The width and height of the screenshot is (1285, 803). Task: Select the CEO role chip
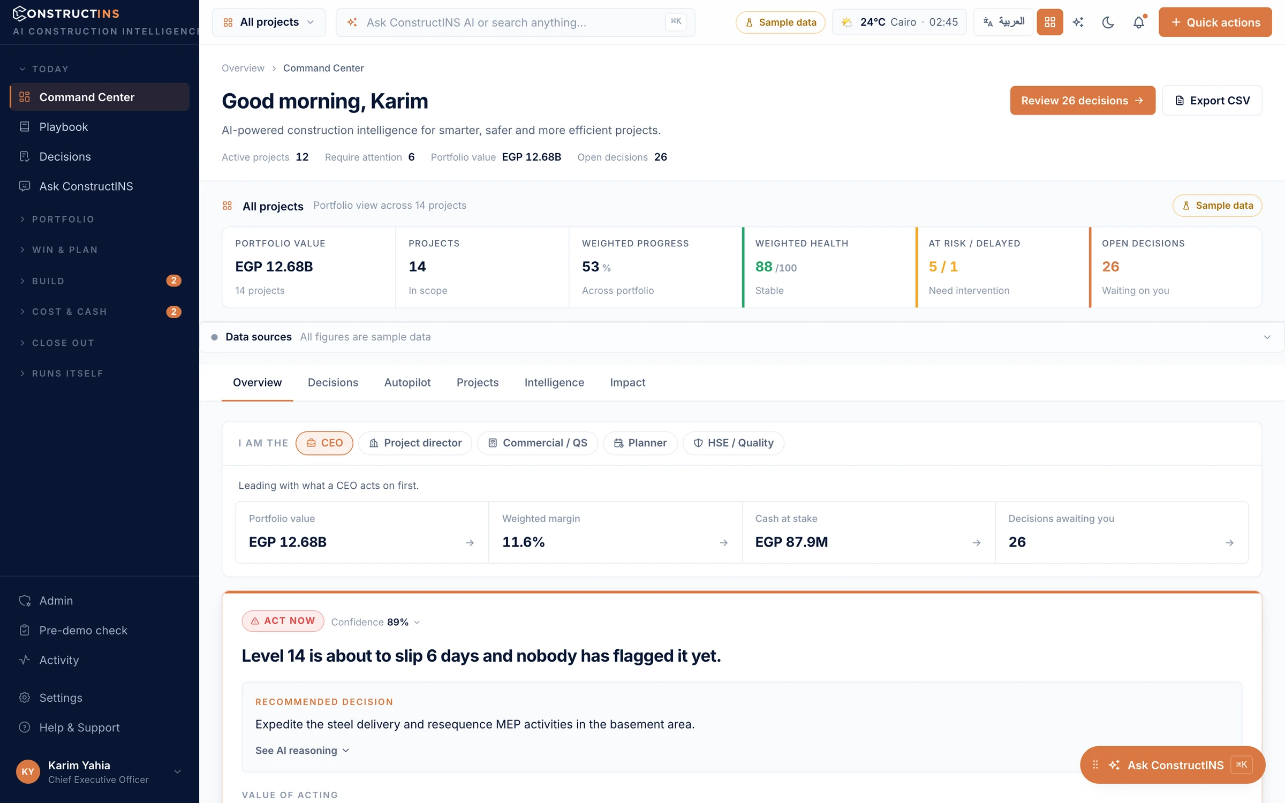click(x=324, y=443)
